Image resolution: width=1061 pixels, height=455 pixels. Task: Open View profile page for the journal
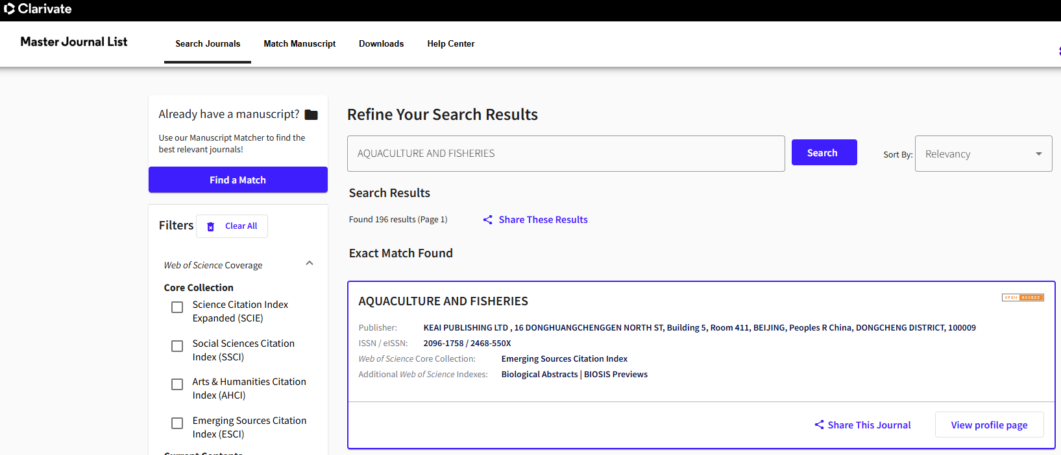click(989, 425)
